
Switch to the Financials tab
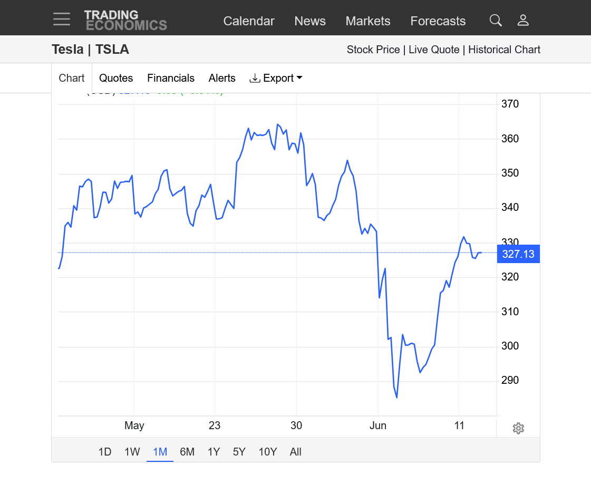click(171, 78)
